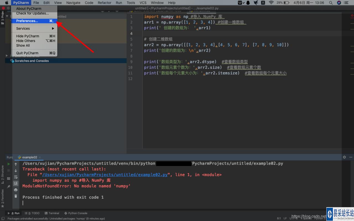Open the Apple menu
The image size is (354, 221).
[7, 3]
